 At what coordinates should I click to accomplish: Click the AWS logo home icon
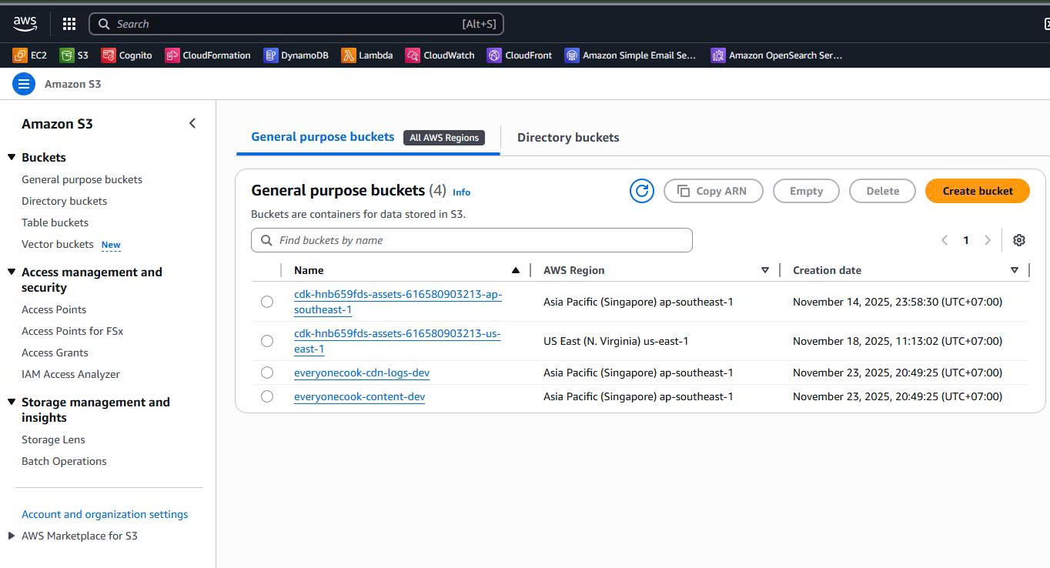click(x=25, y=24)
